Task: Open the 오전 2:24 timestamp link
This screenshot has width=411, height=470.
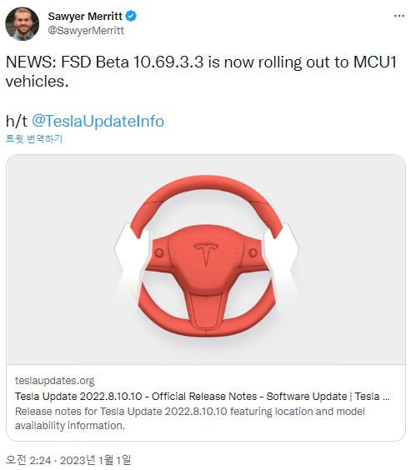Action: click(28, 460)
